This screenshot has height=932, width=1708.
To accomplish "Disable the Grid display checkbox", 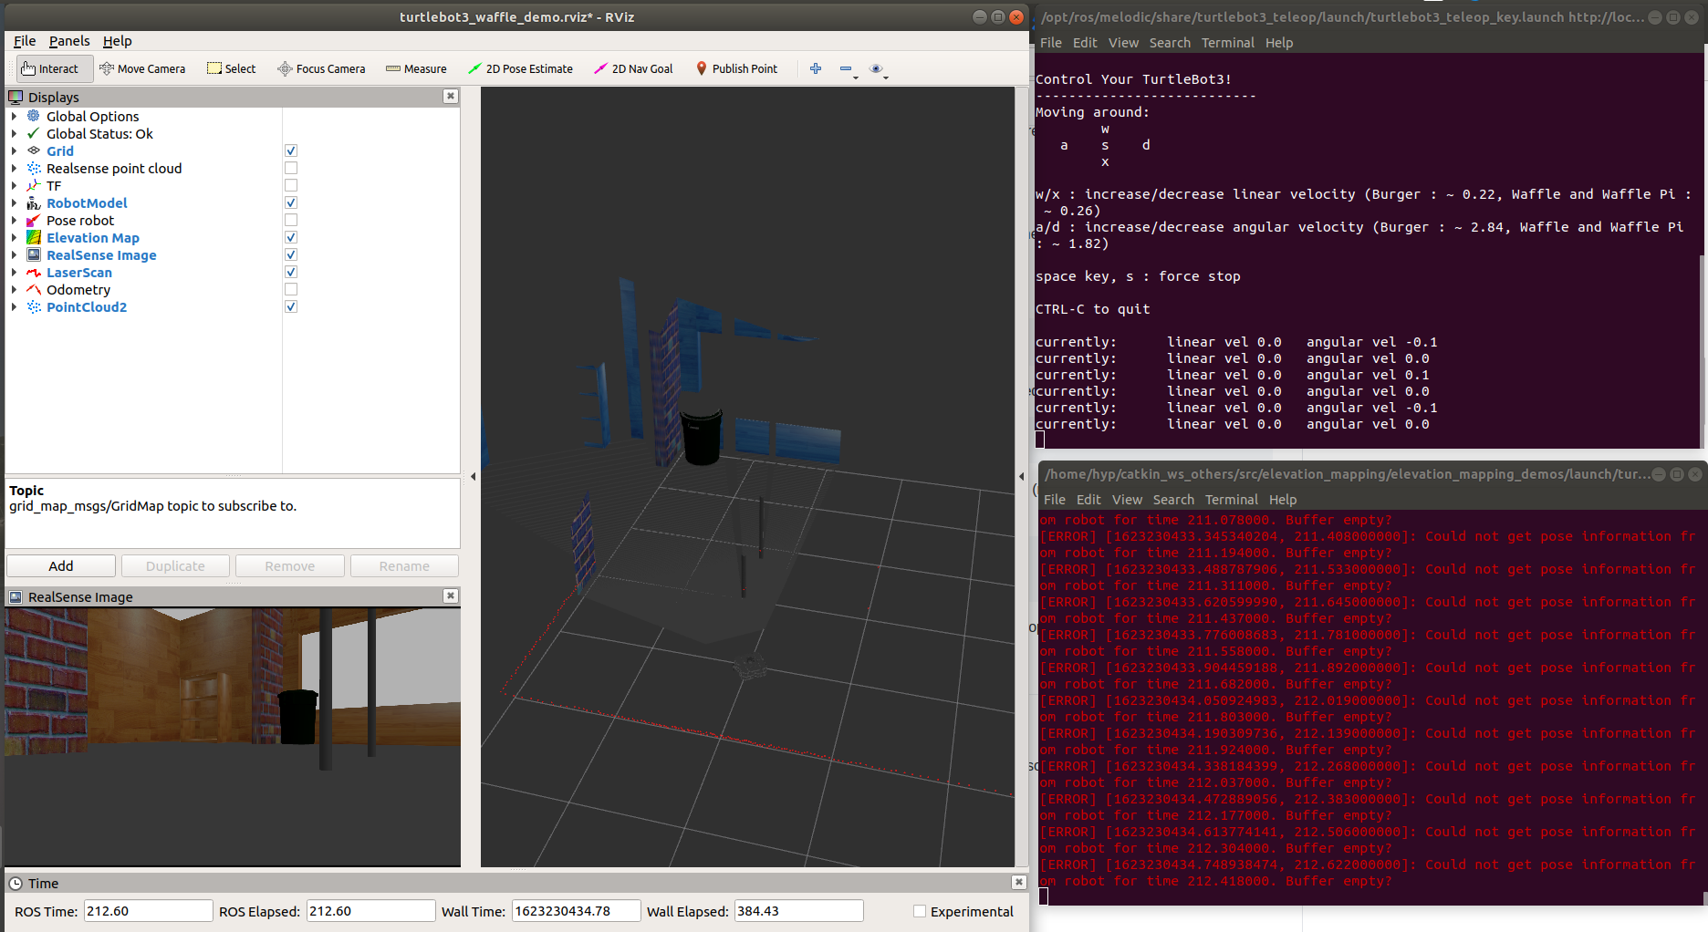I will [291, 150].
